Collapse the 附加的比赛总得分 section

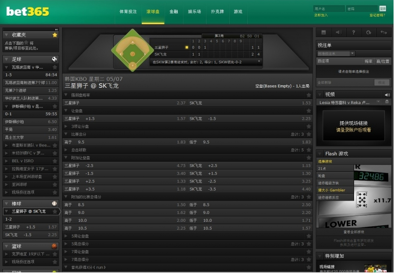tap(66, 197)
